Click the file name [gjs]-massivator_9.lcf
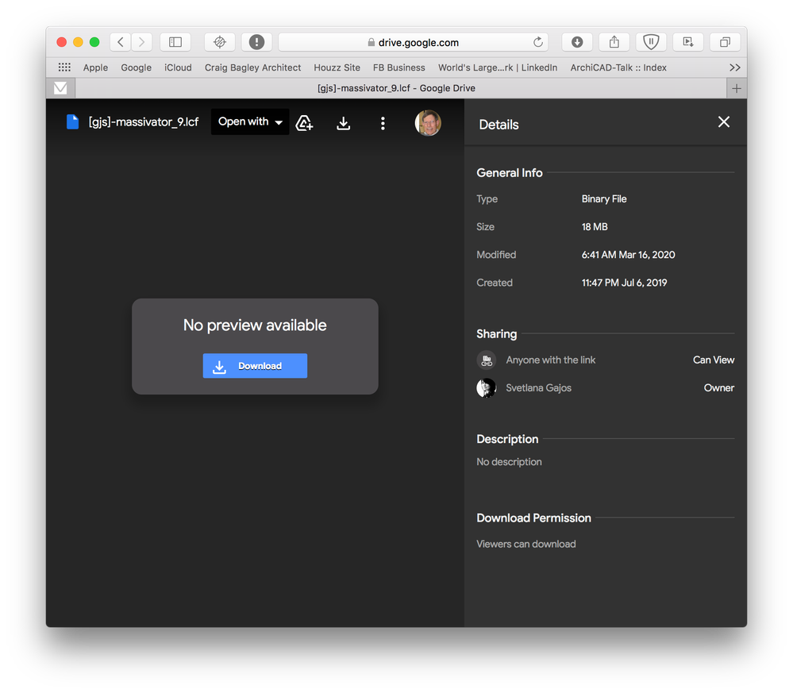 (x=144, y=122)
